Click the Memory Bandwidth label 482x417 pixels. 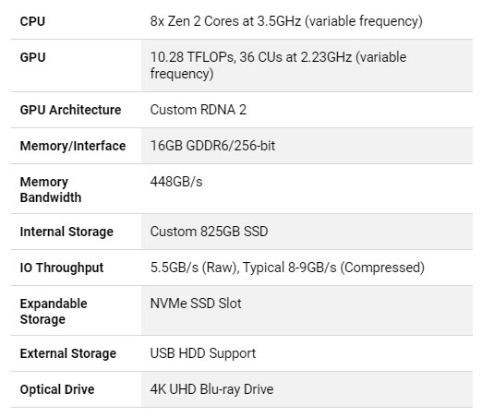[x=51, y=190]
